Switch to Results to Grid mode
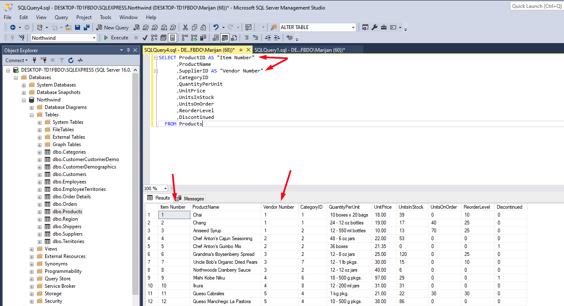The height and width of the screenshot is (306, 564). point(225,38)
